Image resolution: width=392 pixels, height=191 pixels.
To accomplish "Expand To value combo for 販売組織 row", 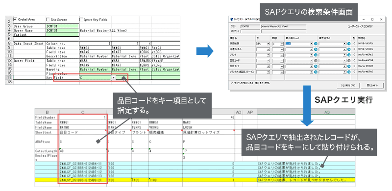I will point(344,44).
